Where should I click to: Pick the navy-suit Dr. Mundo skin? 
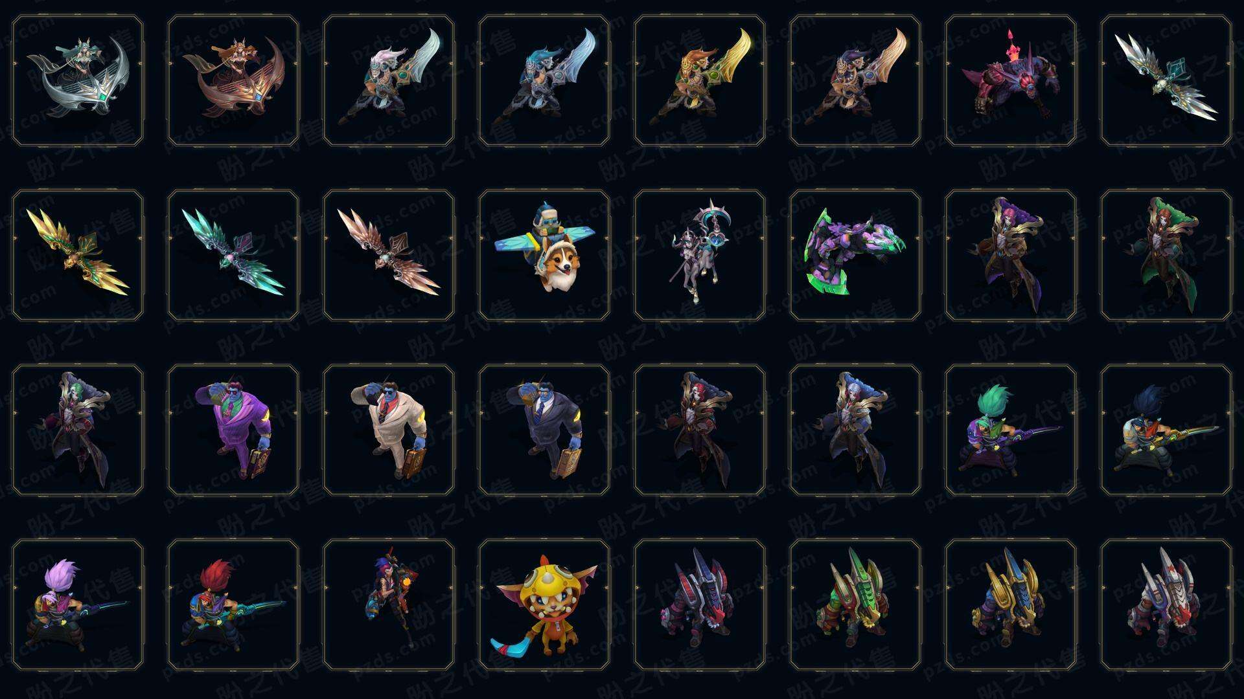point(544,430)
